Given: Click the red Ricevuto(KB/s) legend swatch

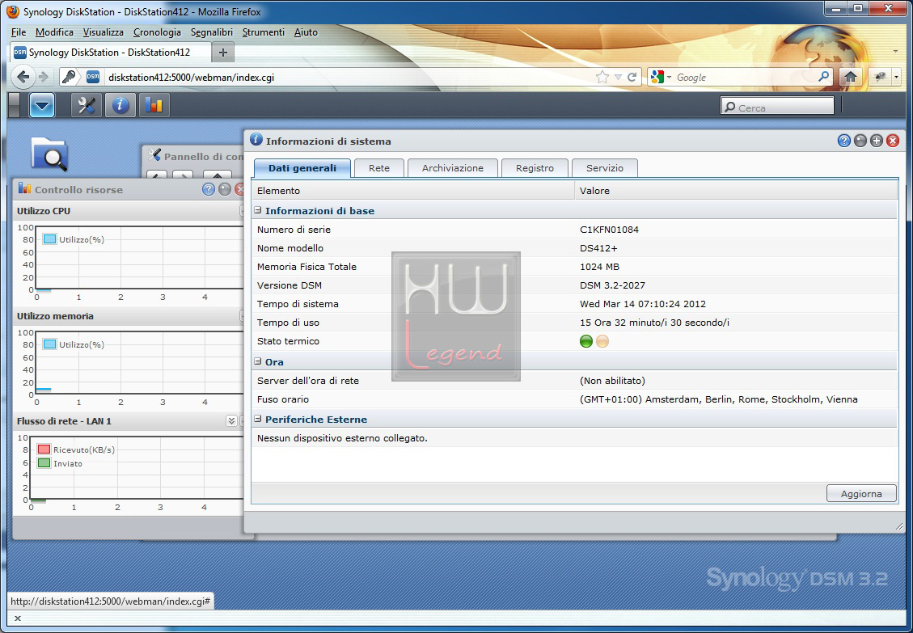Looking at the screenshot, I should (x=44, y=449).
